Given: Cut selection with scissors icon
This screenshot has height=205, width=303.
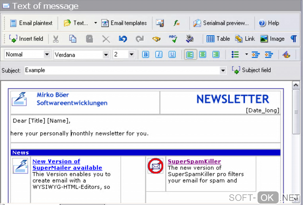Looking at the screenshot, I should [x=56, y=39].
